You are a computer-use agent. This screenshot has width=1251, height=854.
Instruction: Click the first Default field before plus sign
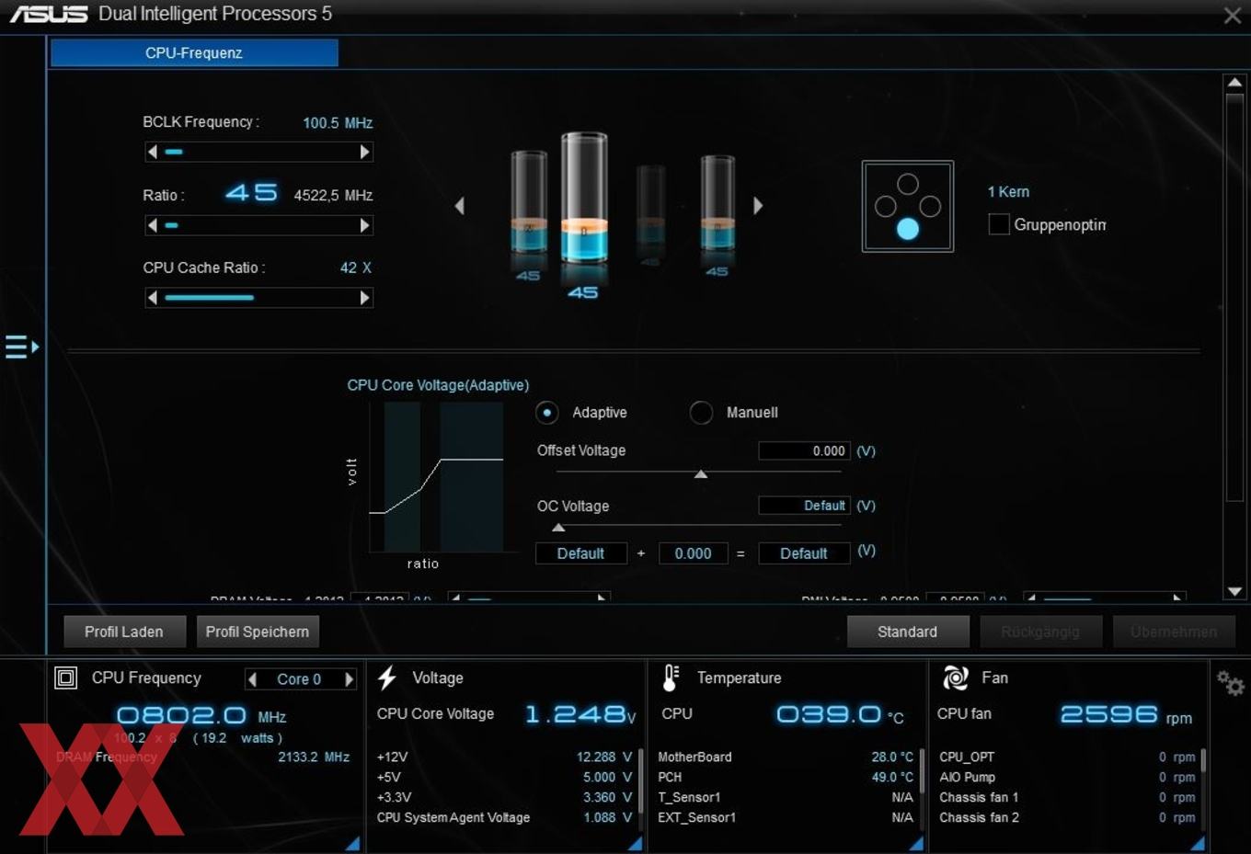pos(581,553)
